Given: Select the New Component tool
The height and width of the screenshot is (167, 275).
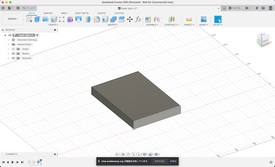Looking at the screenshot, I should 148,19.
